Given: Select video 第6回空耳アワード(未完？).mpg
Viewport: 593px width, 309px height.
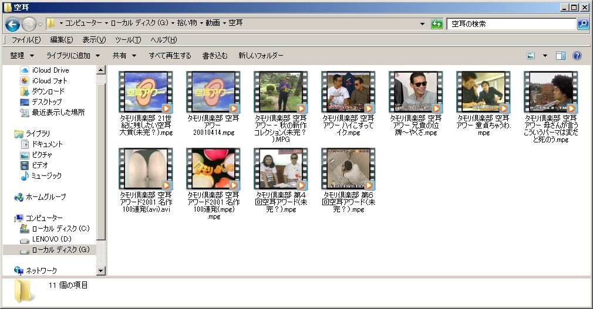Looking at the screenshot, I should click(348, 180).
